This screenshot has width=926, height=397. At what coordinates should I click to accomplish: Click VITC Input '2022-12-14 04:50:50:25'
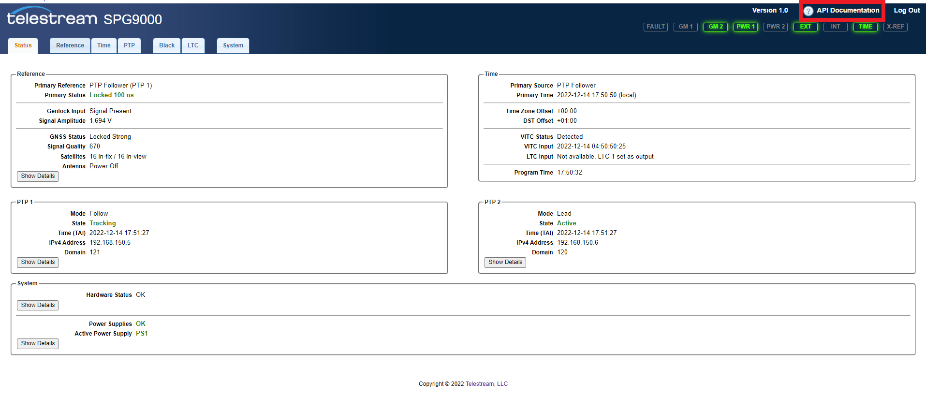[591, 147]
